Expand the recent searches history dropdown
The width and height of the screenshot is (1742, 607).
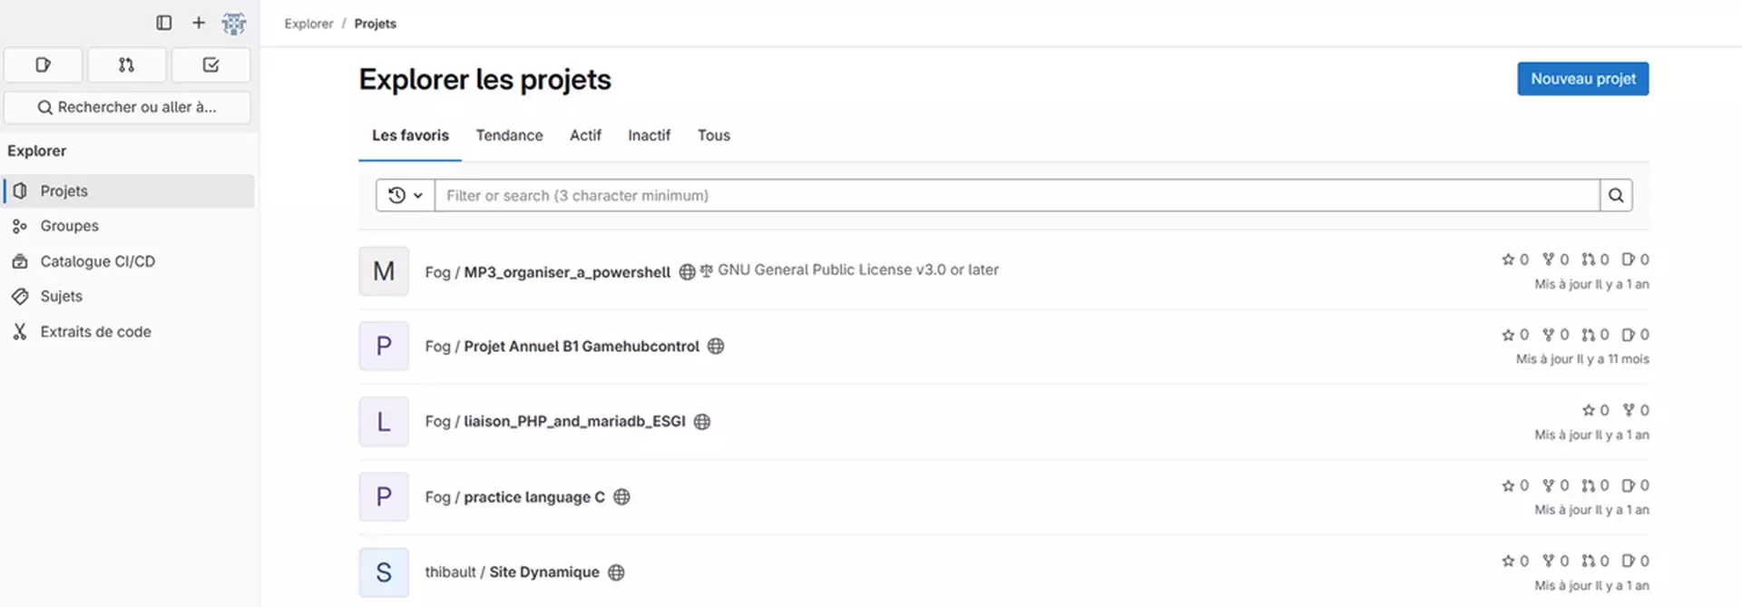pyautogui.click(x=406, y=195)
